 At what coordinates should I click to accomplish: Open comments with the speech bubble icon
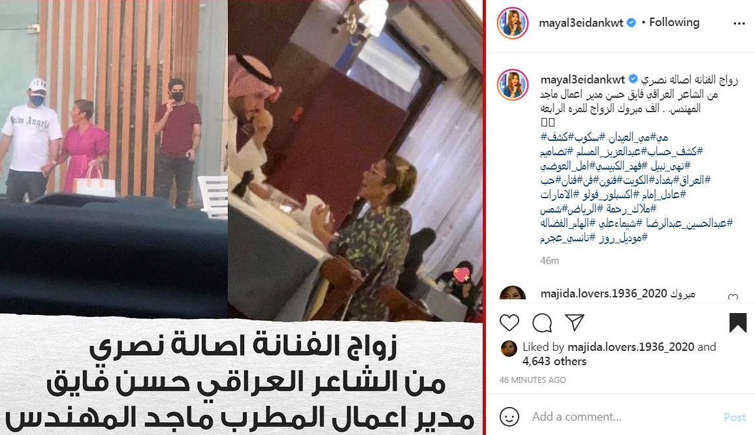coord(541,323)
